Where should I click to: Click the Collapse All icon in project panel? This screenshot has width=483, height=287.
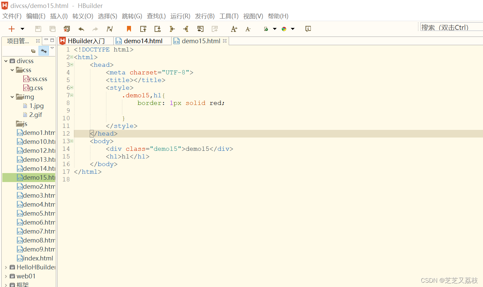33,51
